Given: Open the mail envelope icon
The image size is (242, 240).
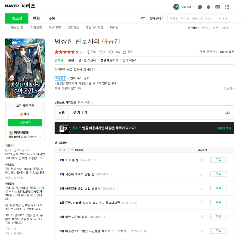Looking at the screenshot, I should (x=218, y=7).
